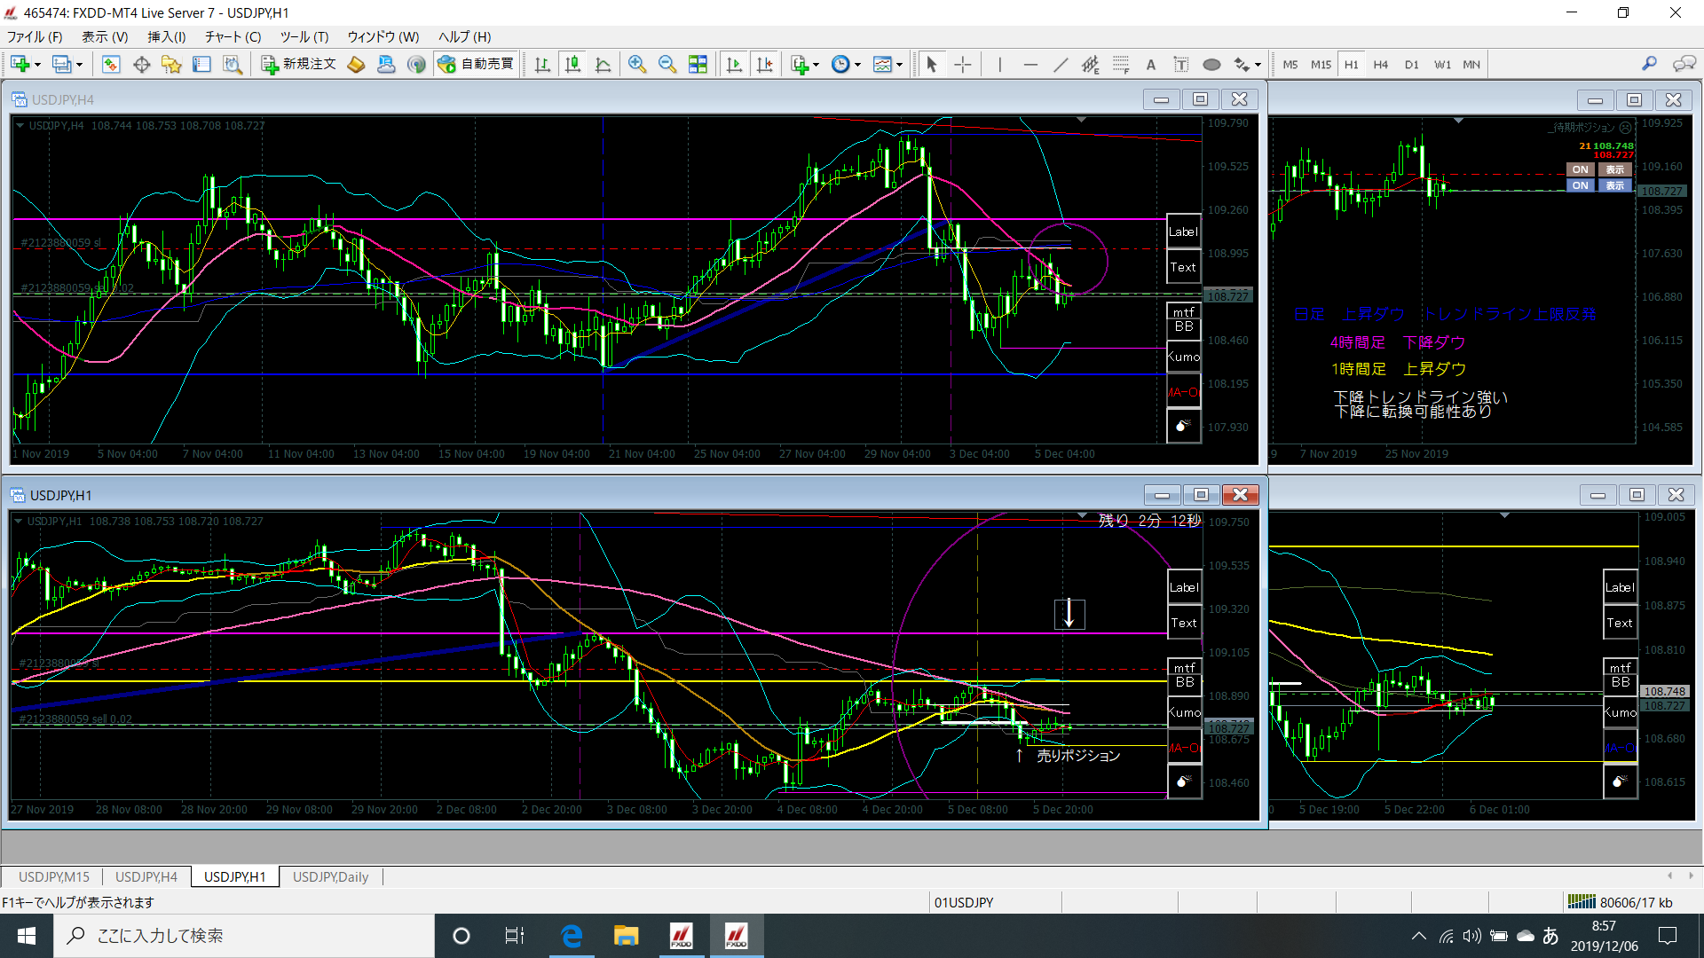1704x958 pixels.
Task: Select the horizontal line tool
Action: pos(1030,65)
